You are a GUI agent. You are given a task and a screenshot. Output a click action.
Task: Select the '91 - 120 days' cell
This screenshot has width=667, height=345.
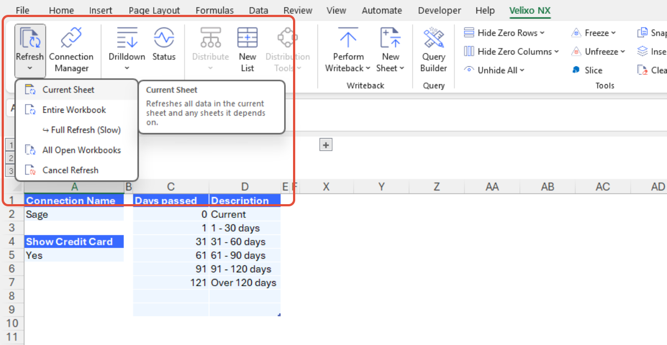[245, 269]
